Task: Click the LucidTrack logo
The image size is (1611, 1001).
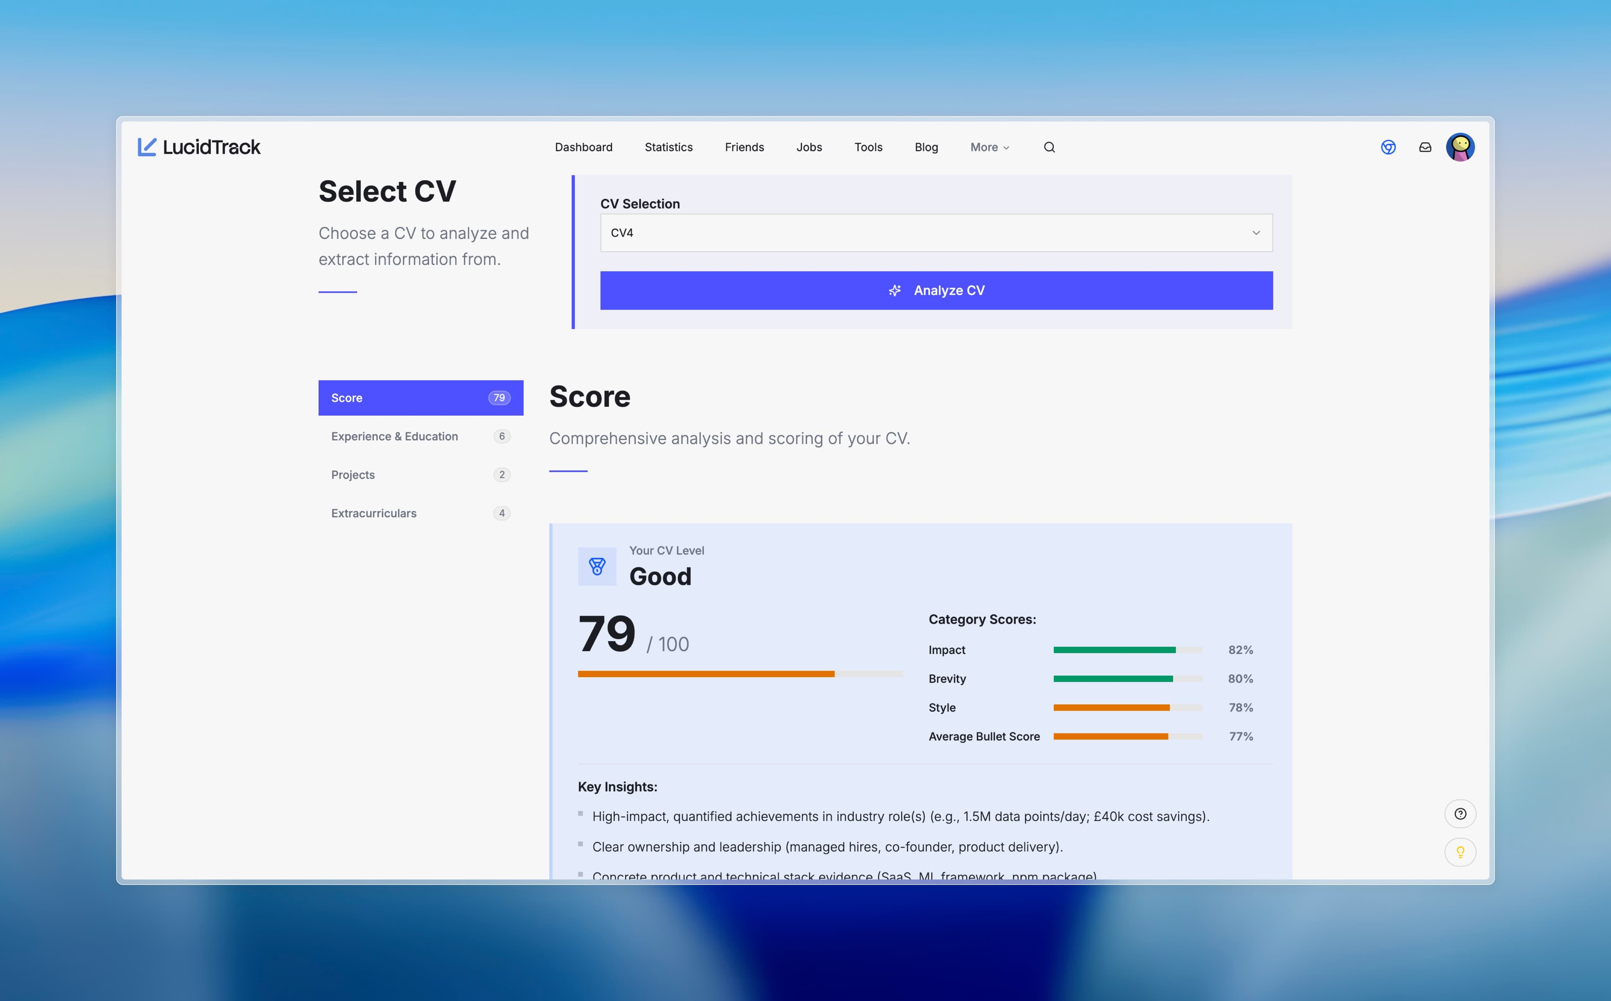Action: click(x=198, y=147)
